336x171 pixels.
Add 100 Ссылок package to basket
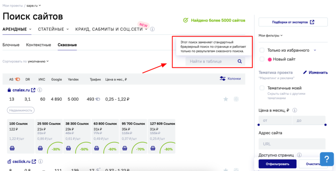coord(12,148)
